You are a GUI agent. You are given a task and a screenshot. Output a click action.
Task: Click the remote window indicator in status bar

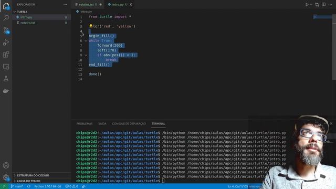click(4, 186)
